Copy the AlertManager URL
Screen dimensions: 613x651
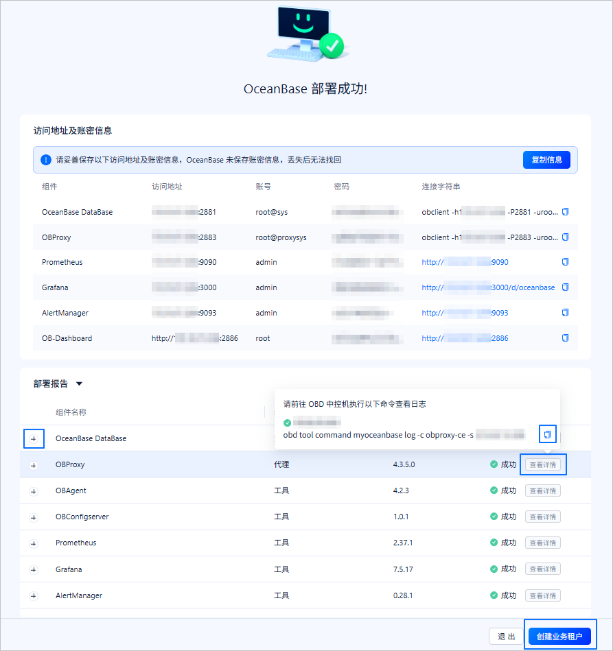point(565,313)
